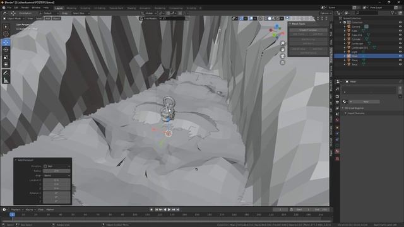
Task: Select the Measure tool in left toolbar
Action: pos(6,80)
